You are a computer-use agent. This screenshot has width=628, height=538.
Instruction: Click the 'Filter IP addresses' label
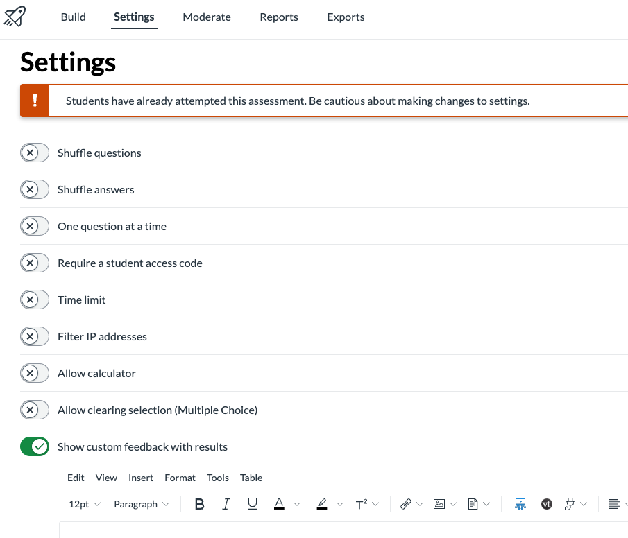(x=102, y=337)
